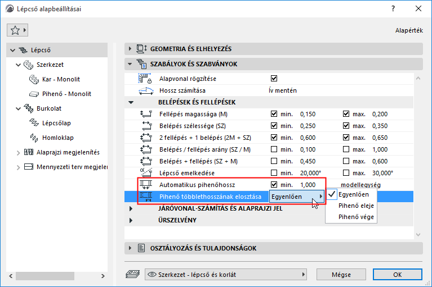Viewport: 432px width, 287px height.
Task: Click the Automatikus pihenőhossz row icon
Action: pyautogui.click(x=146, y=184)
